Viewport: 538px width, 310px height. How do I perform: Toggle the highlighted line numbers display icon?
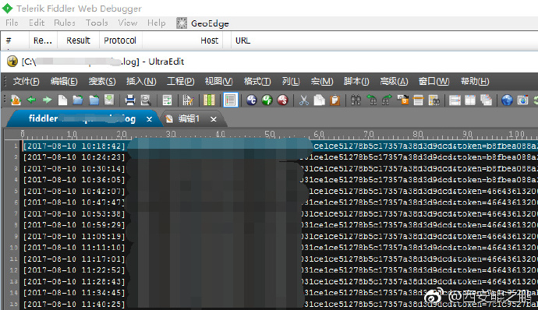coord(231,100)
